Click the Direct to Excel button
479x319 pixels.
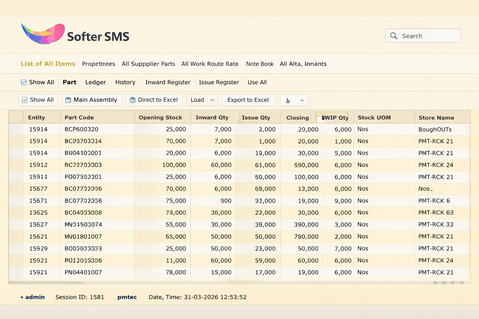click(154, 100)
